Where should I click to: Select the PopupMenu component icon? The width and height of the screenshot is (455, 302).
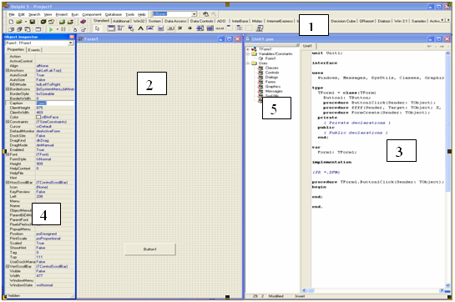pyautogui.click(x=131, y=28)
